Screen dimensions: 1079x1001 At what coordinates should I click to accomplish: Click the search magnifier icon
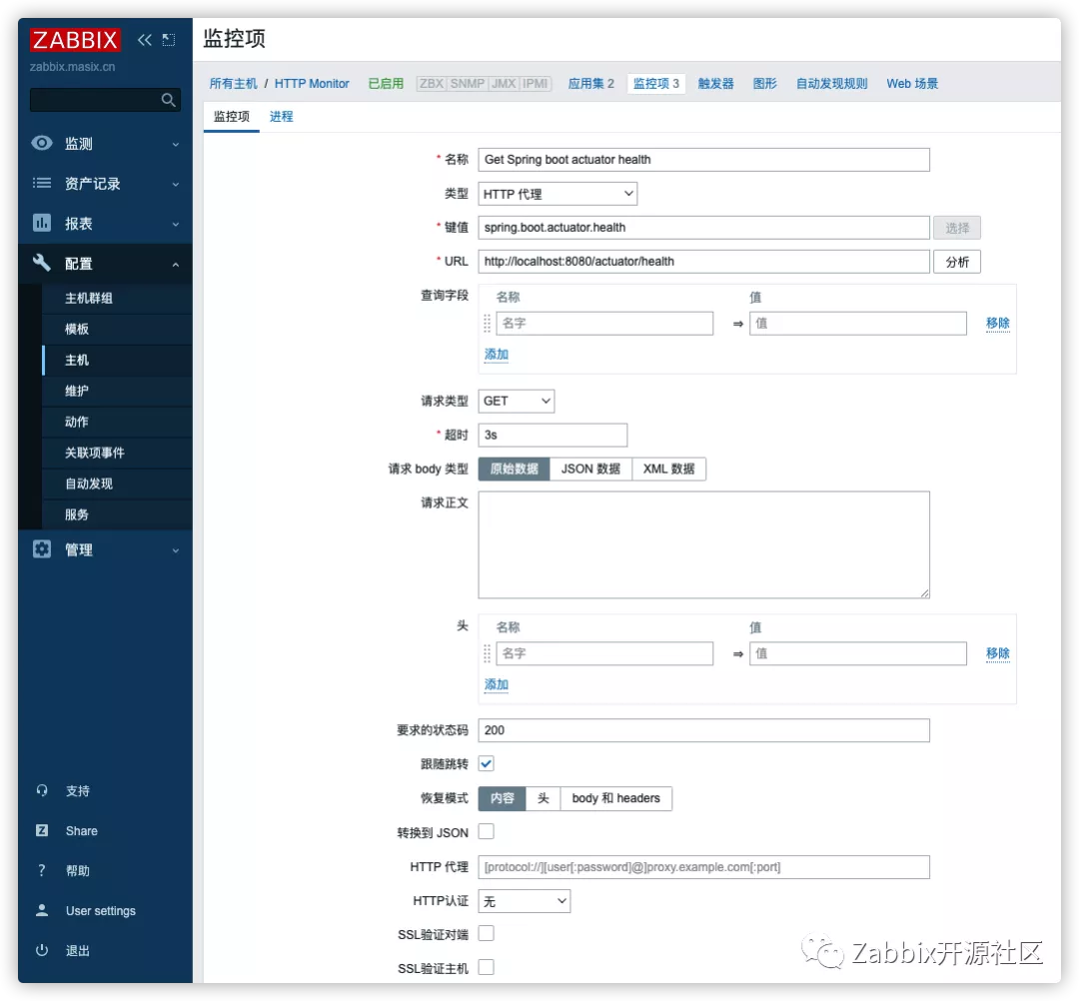(x=168, y=100)
